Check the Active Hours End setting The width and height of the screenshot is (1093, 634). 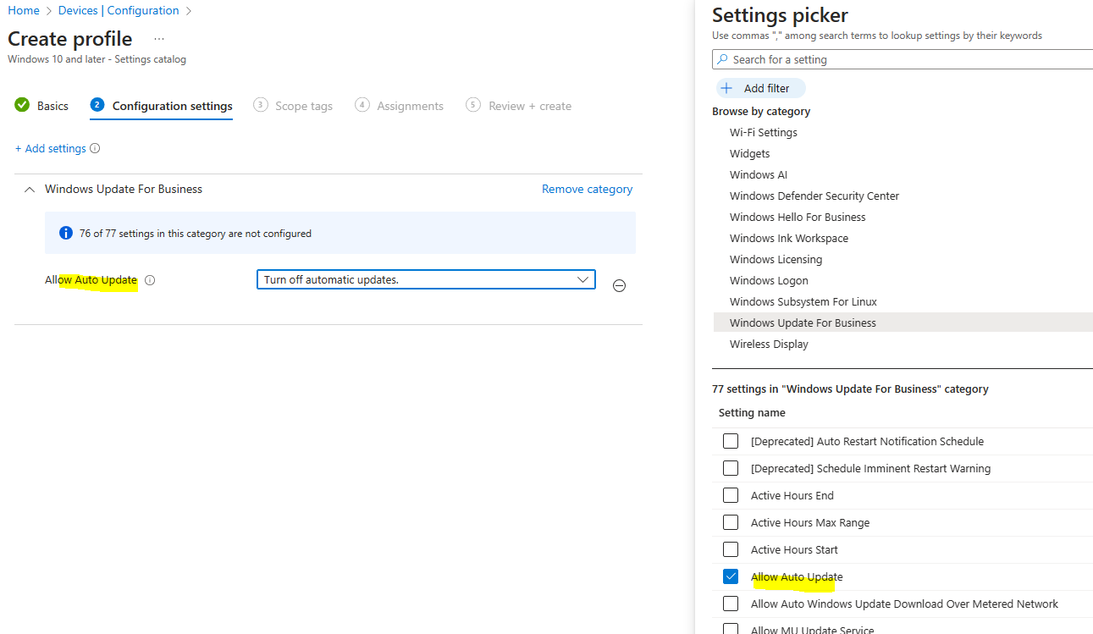(730, 495)
